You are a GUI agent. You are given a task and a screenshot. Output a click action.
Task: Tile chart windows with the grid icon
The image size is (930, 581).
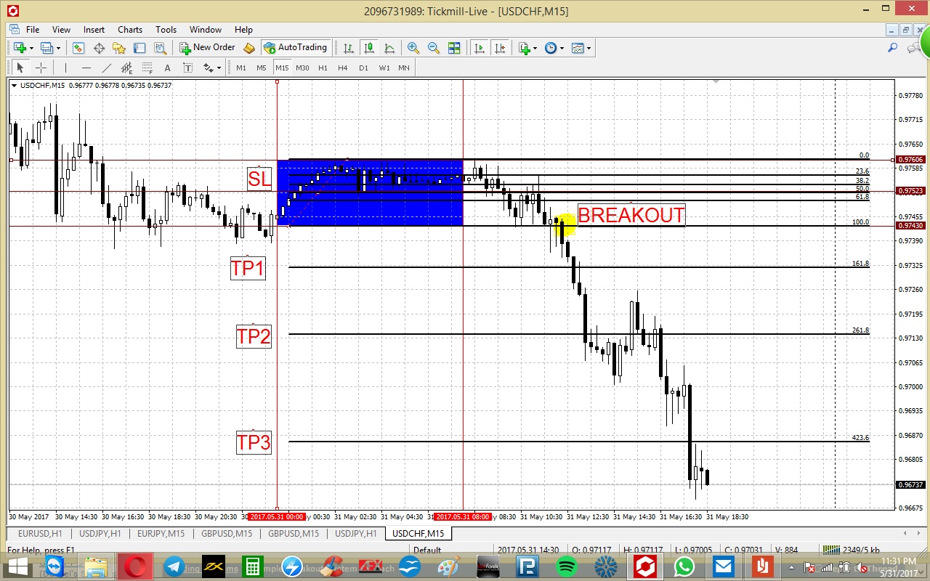454,48
